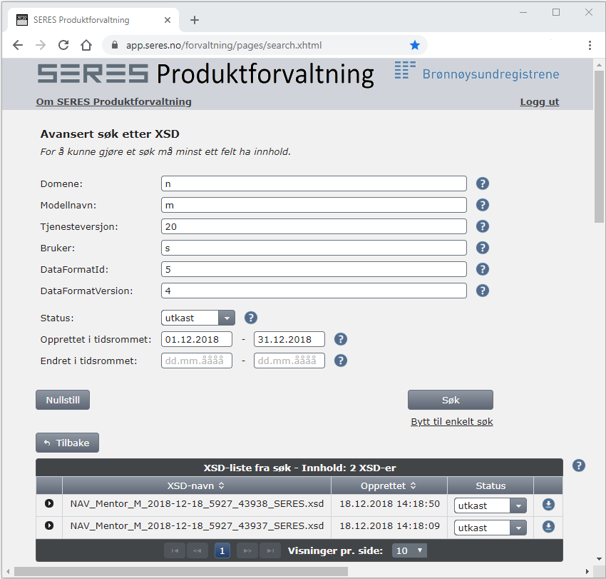Image resolution: width=606 pixels, height=579 pixels.
Task: Open Visninger pr. side dropdown
Action: point(411,550)
